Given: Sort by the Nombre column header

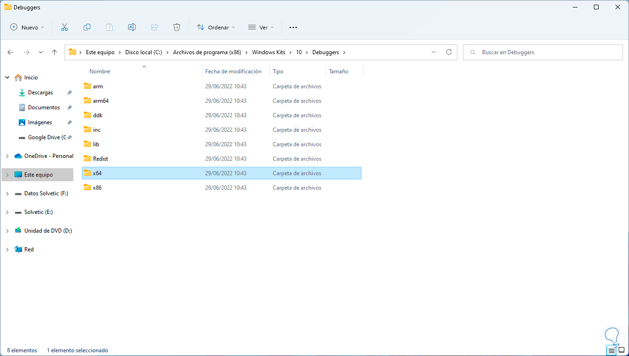Looking at the screenshot, I should click(x=100, y=71).
